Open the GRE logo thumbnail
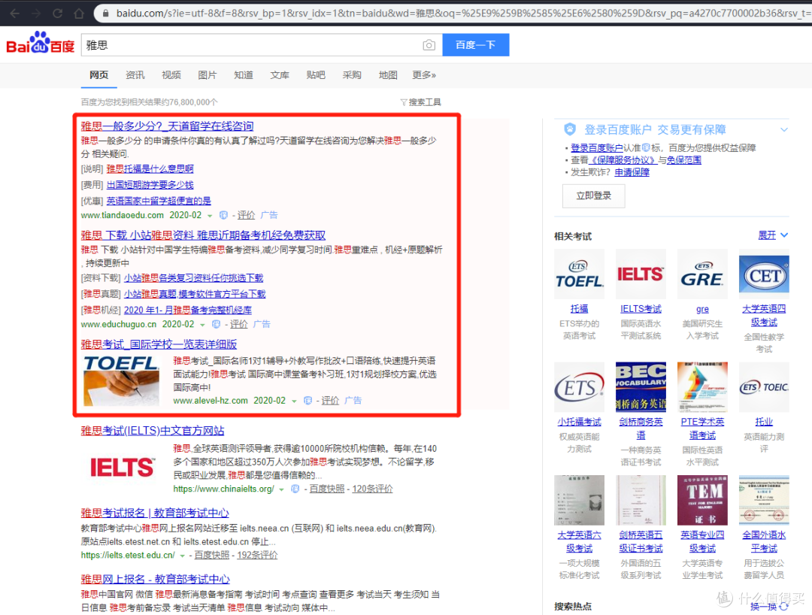The width and height of the screenshot is (812, 615). tap(702, 274)
